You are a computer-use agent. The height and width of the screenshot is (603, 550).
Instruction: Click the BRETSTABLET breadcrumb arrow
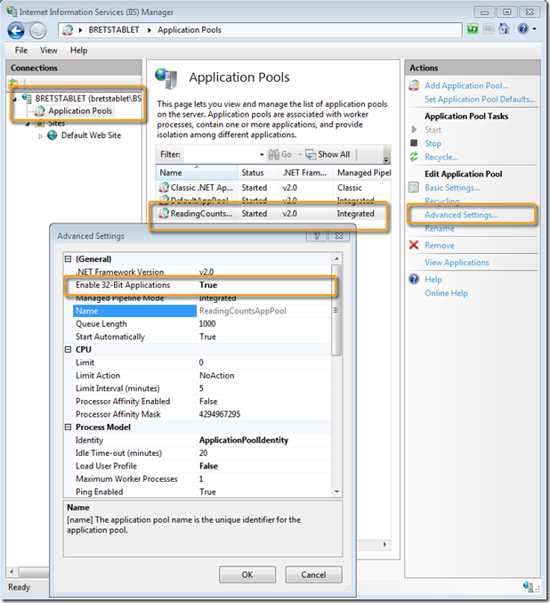tap(150, 30)
